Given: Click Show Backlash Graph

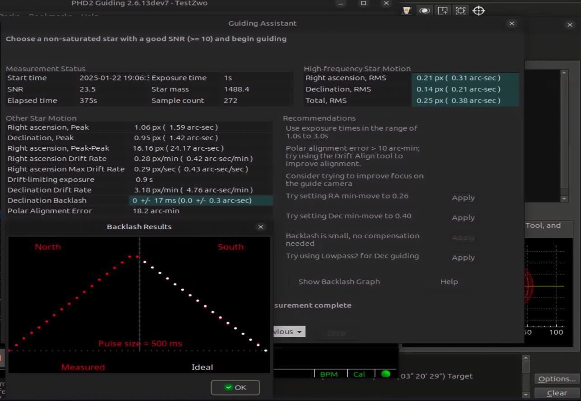Looking at the screenshot, I should 339,282.
